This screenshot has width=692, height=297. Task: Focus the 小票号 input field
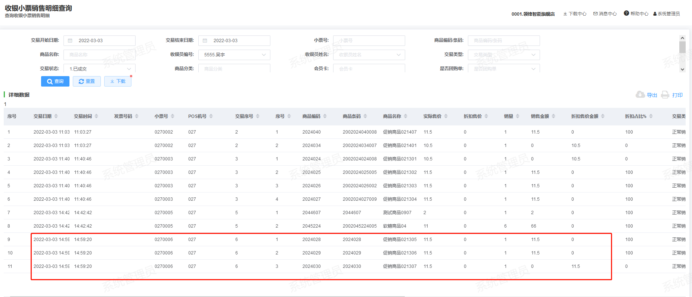click(x=369, y=41)
